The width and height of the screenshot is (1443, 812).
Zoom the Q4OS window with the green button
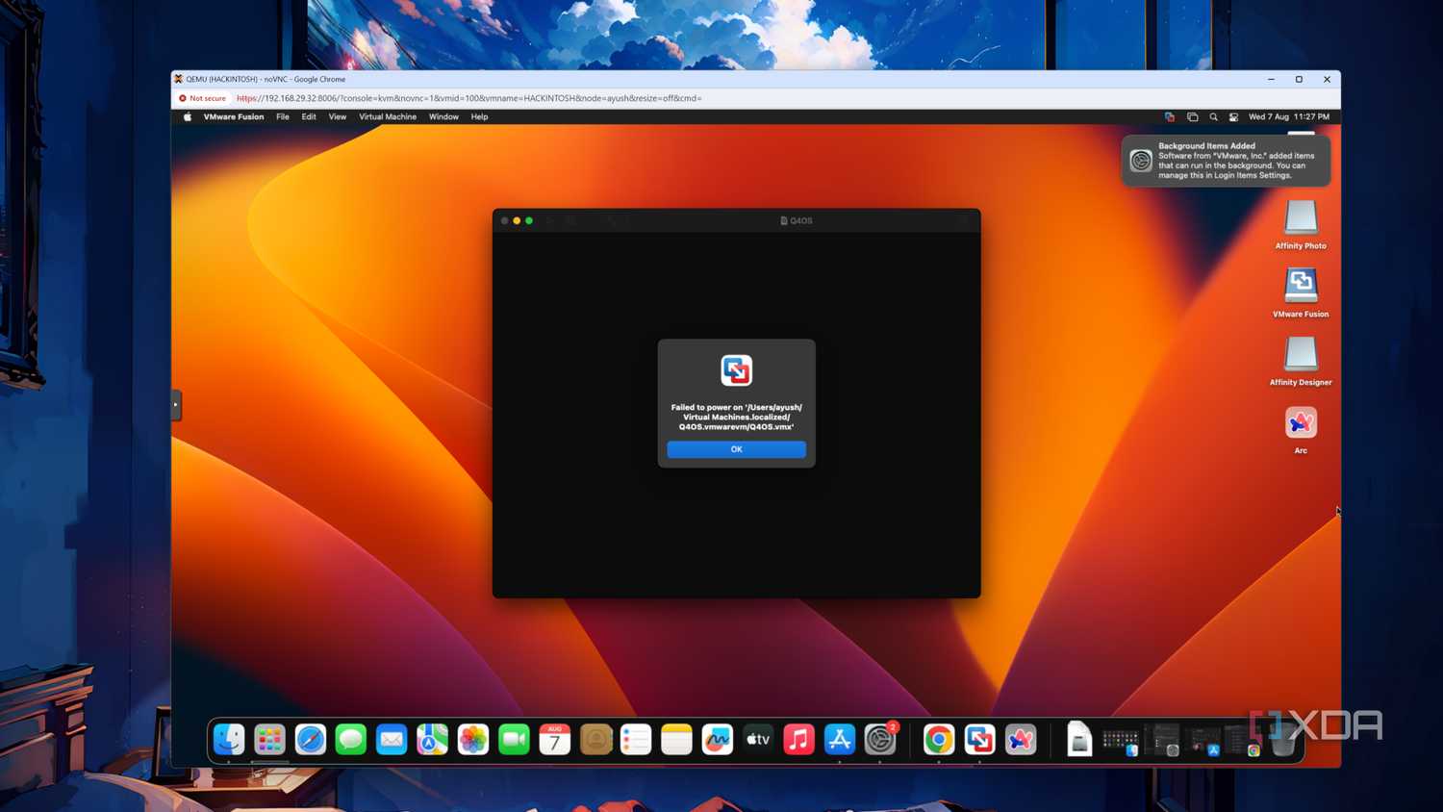pos(529,221)
